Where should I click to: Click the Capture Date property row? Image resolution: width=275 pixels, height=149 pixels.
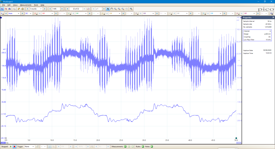(x=257, y=50)
